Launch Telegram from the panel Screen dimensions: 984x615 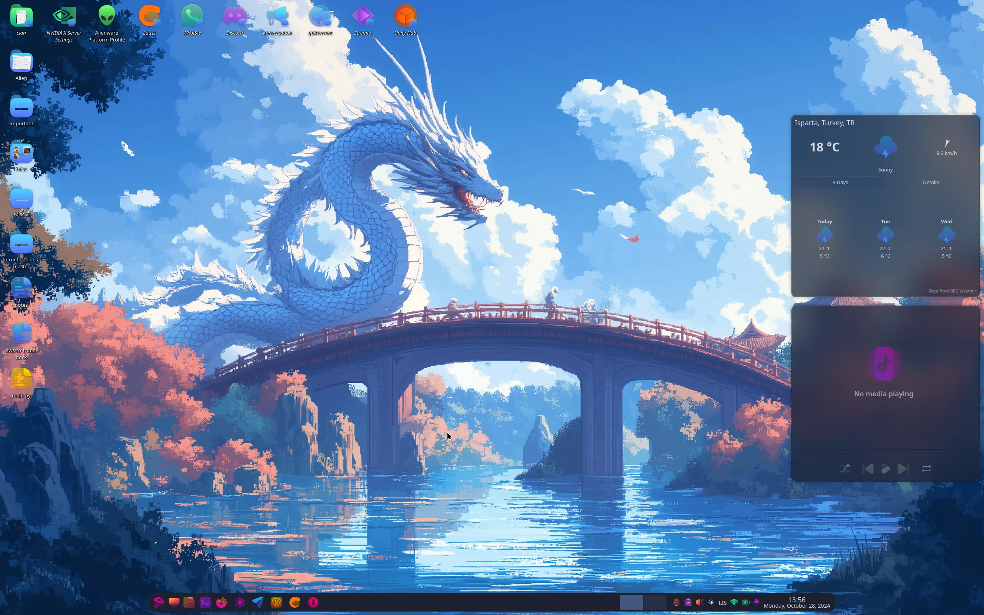click(258, 602)
